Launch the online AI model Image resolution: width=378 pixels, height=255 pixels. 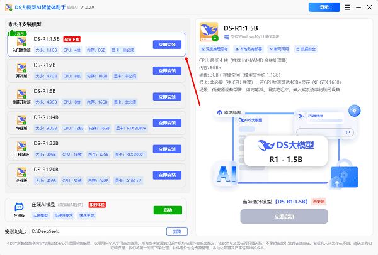coord(168,210)
